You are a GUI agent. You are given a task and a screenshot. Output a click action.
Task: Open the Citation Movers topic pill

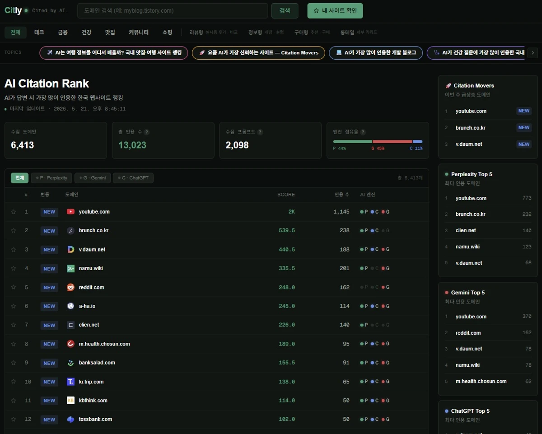coord(258,52)
